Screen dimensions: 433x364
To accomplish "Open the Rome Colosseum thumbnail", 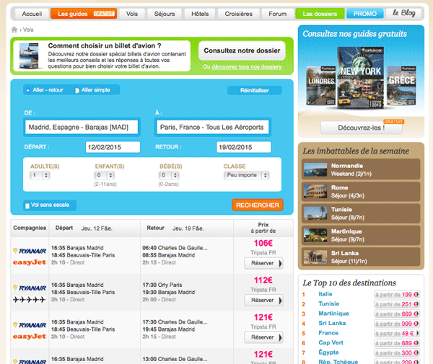I will (315, 192).
